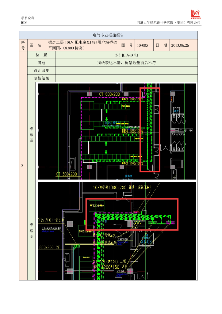222x314 pixels.
Task: Click the red highlight box in lower drawing
Action: (x=132, y=214)
